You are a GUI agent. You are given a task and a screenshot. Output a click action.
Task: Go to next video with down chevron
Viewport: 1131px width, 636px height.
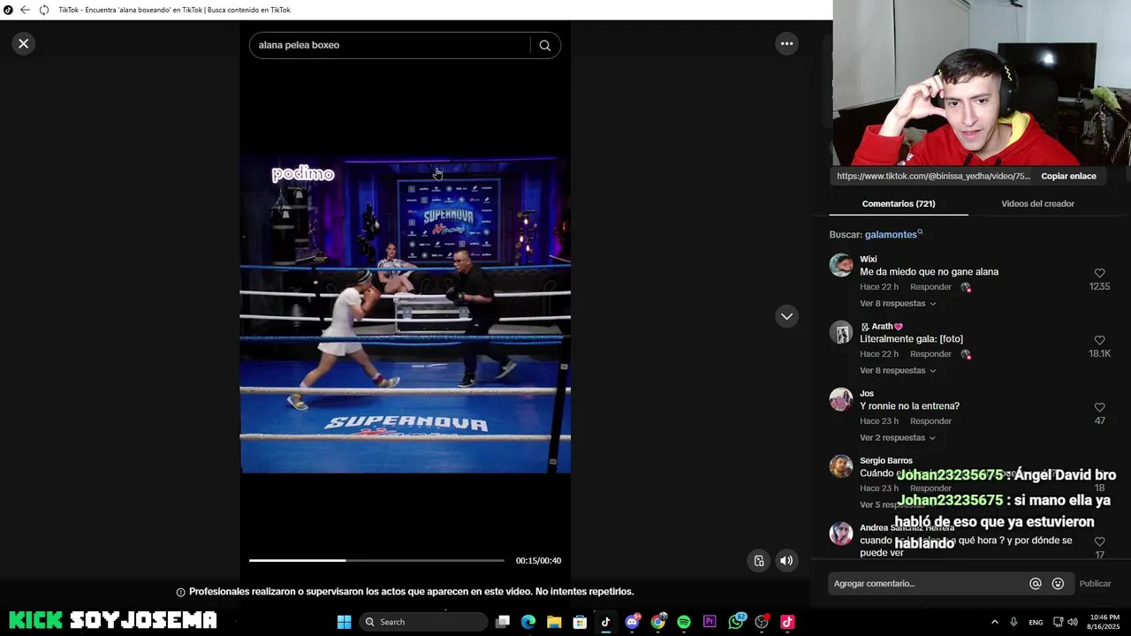(786, 316)
